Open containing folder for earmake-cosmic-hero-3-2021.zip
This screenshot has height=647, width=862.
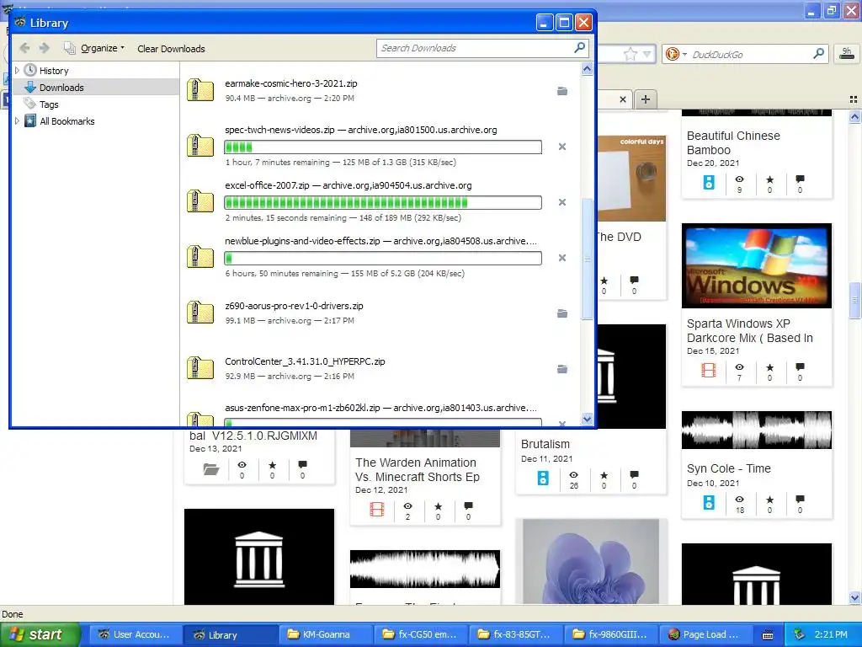(x=561, y=91)
